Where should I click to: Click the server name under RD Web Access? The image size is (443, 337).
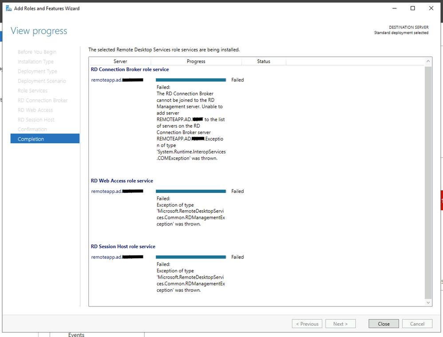pyautogui.click(x=117, y=191)
